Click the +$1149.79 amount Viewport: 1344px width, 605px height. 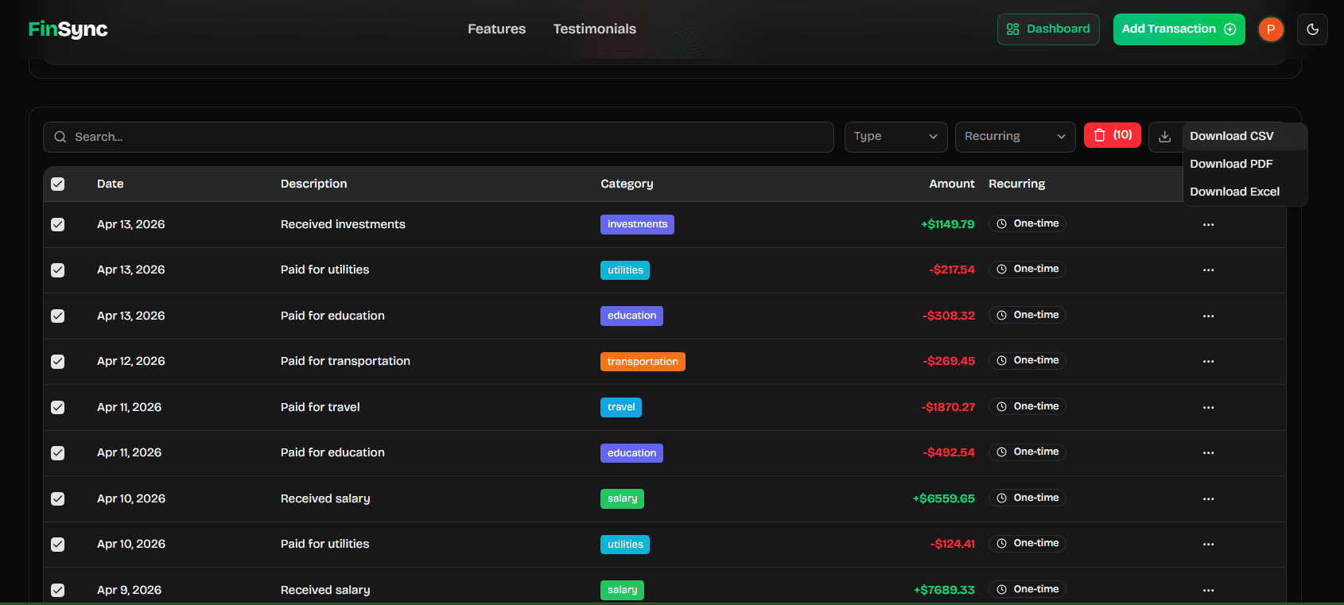[948, 224]
